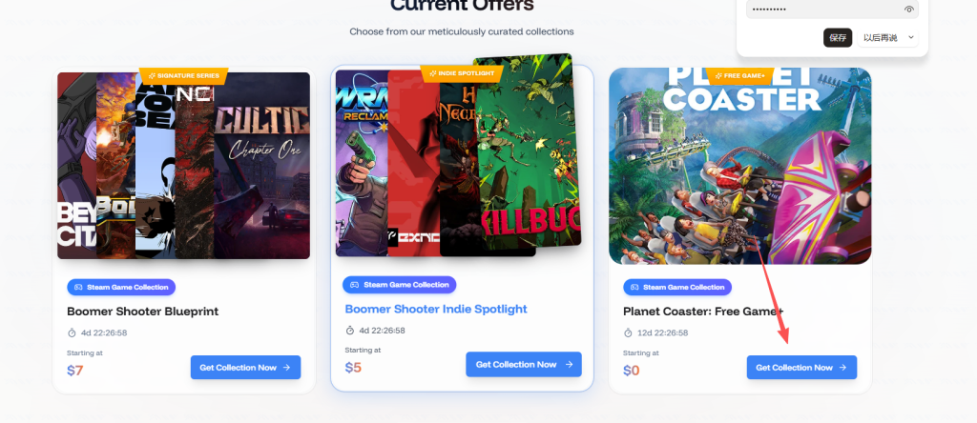Screen dimensions: 977x423
Task: Click the masked password input field
Action: 832,10
